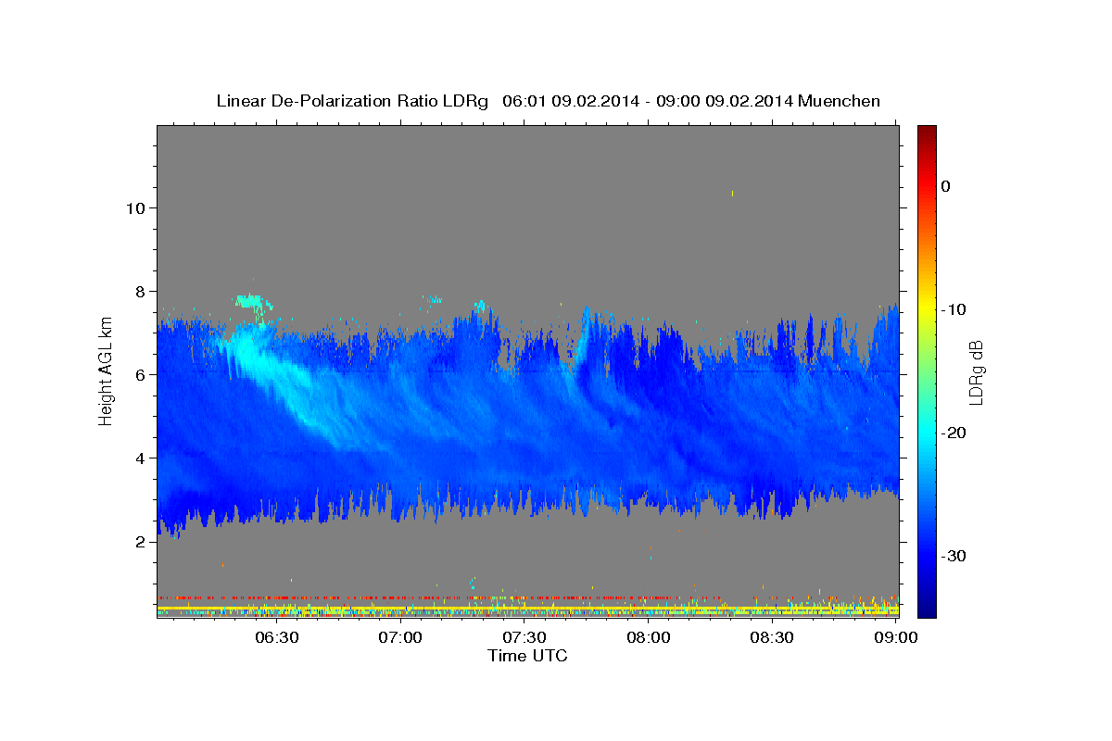Click the 08:00 time tick label
This screenshot has width=1112, height=741.
pyautogui.click(x=649, y=638)
